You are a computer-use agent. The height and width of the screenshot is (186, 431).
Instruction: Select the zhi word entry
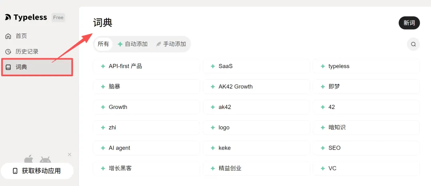pos(146,127)
